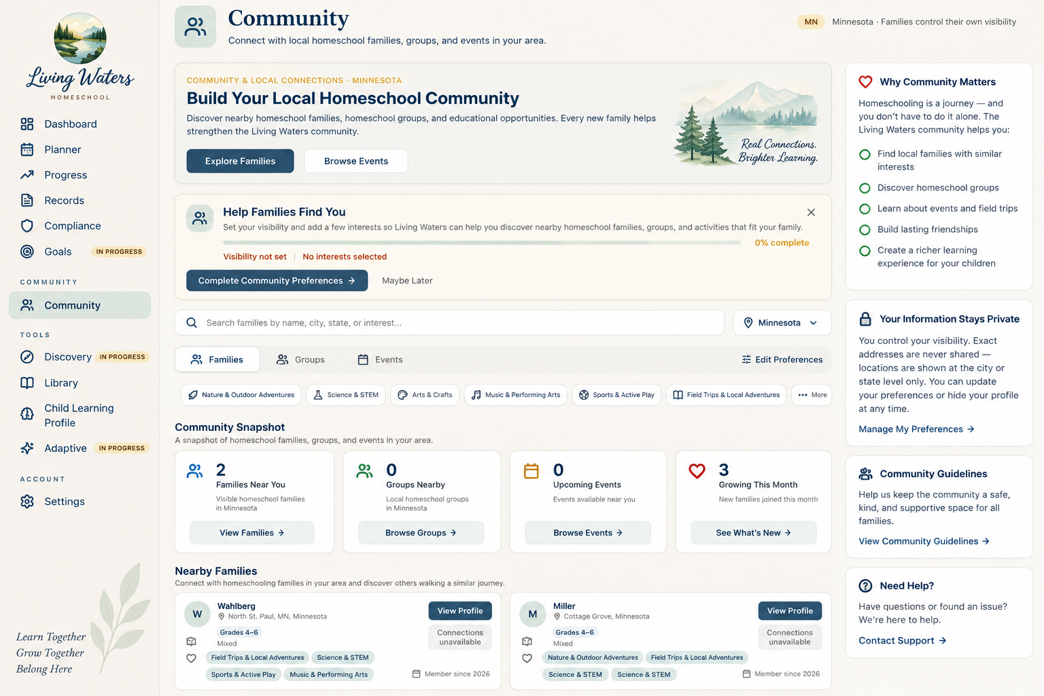Image resolution: width=1044 pixels, height=696 pixels.
Task: Click the family search input field
Action: coord(449,323)
